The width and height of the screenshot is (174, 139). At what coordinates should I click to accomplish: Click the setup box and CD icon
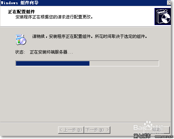(x=21, y=40)
